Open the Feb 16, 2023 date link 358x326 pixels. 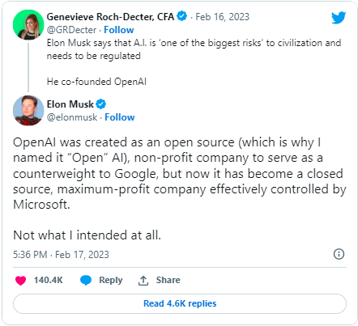tap(223, 17)
